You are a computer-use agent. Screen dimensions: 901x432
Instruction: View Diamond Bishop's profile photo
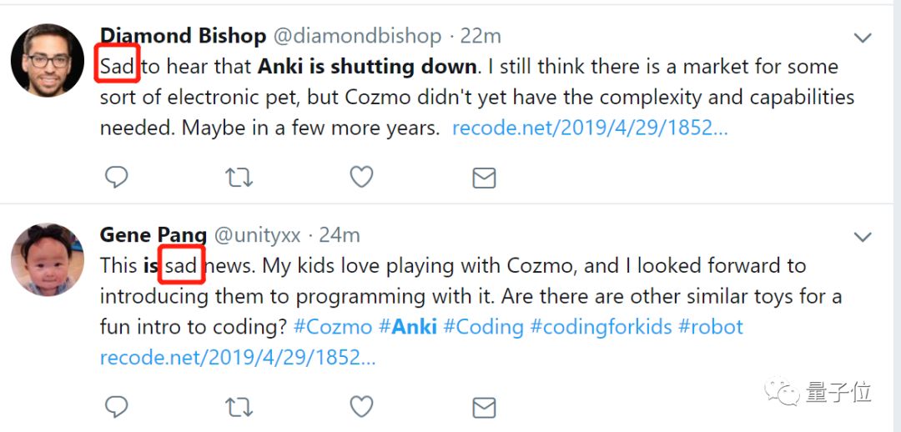47,60
